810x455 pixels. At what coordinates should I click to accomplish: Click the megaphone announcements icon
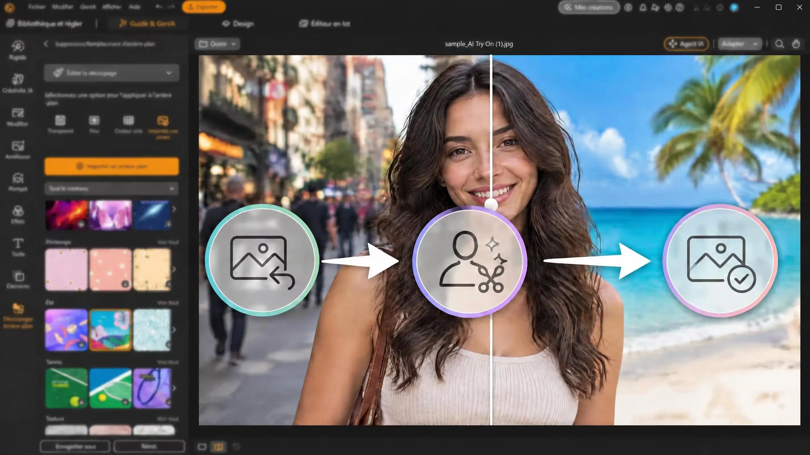point(655,8)
